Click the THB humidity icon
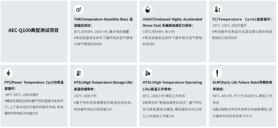The height and width of the screenshot is (128, 278). (x=79, y=9)
